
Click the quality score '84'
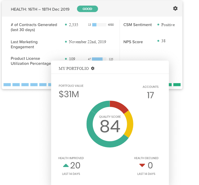[110, 126]
